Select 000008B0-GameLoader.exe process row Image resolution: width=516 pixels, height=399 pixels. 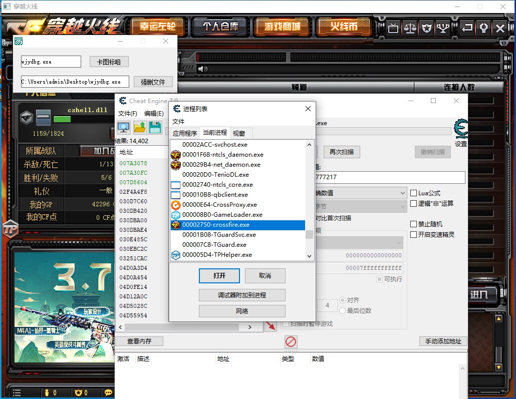coord(237,214)
